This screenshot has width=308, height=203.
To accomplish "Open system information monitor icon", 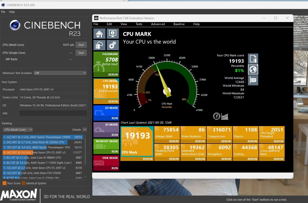I will (113, 34).
